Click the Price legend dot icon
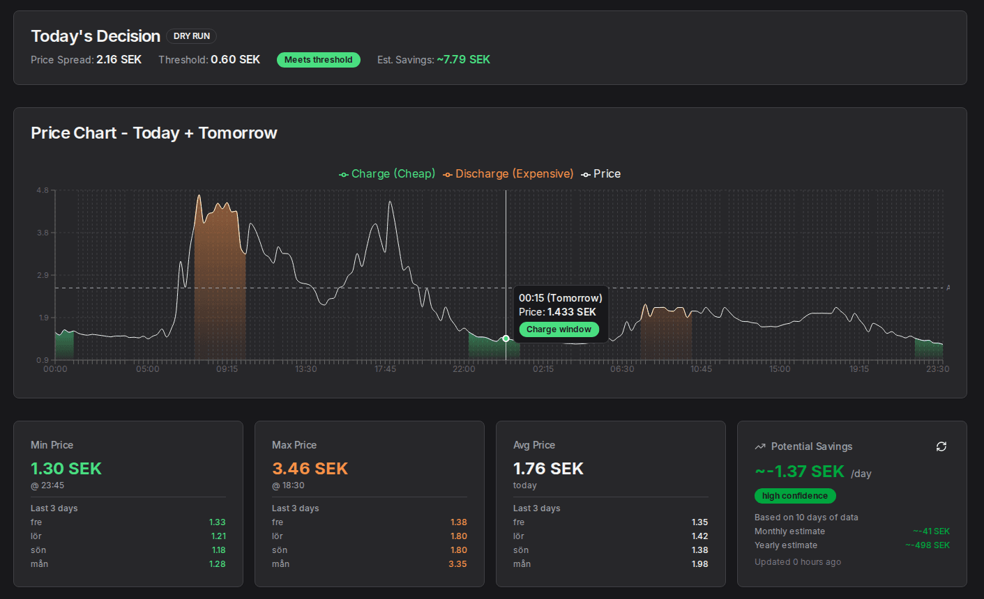This screenshot has height=599, width=984. pos(586,173)
